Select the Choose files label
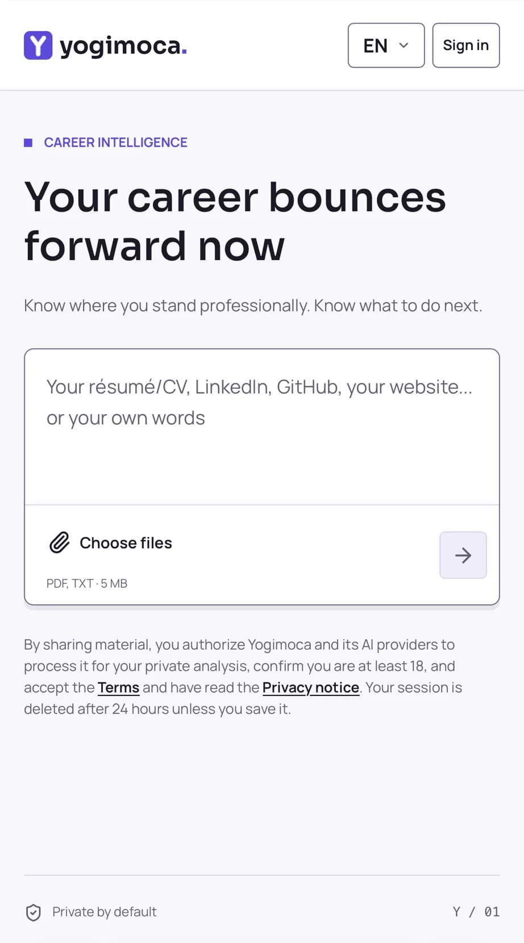Viewport: 524px width, 943px height. (126, 543)
